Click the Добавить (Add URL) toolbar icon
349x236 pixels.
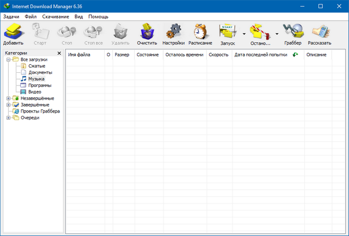13,34
